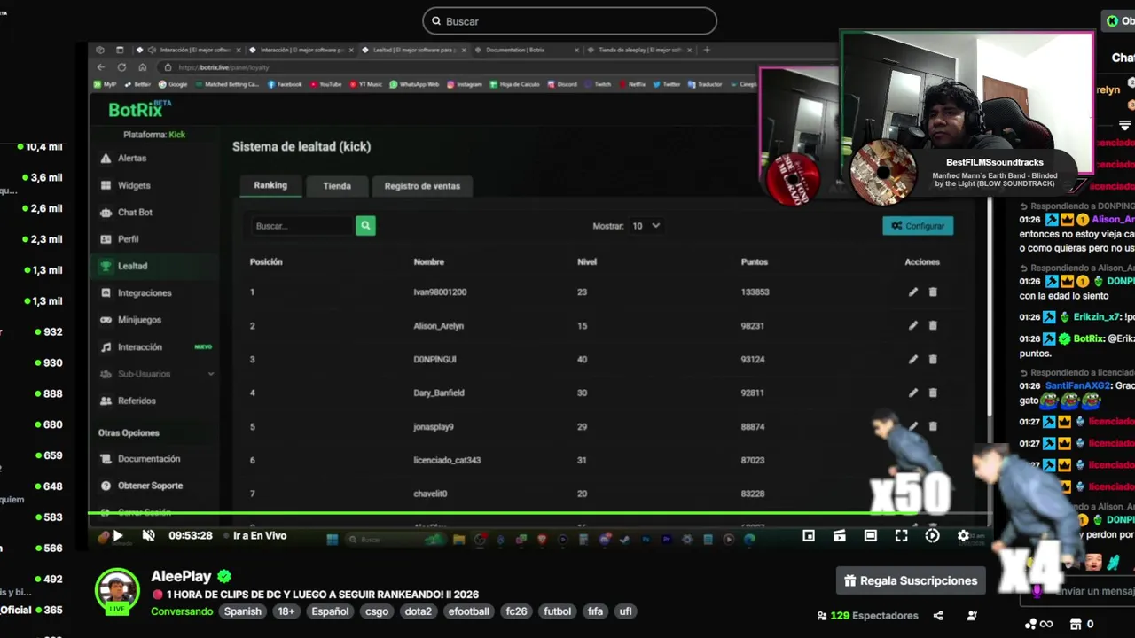The image size is (1135, 638).
Task: Click the green search button in ranking
Action: point(365,226)
